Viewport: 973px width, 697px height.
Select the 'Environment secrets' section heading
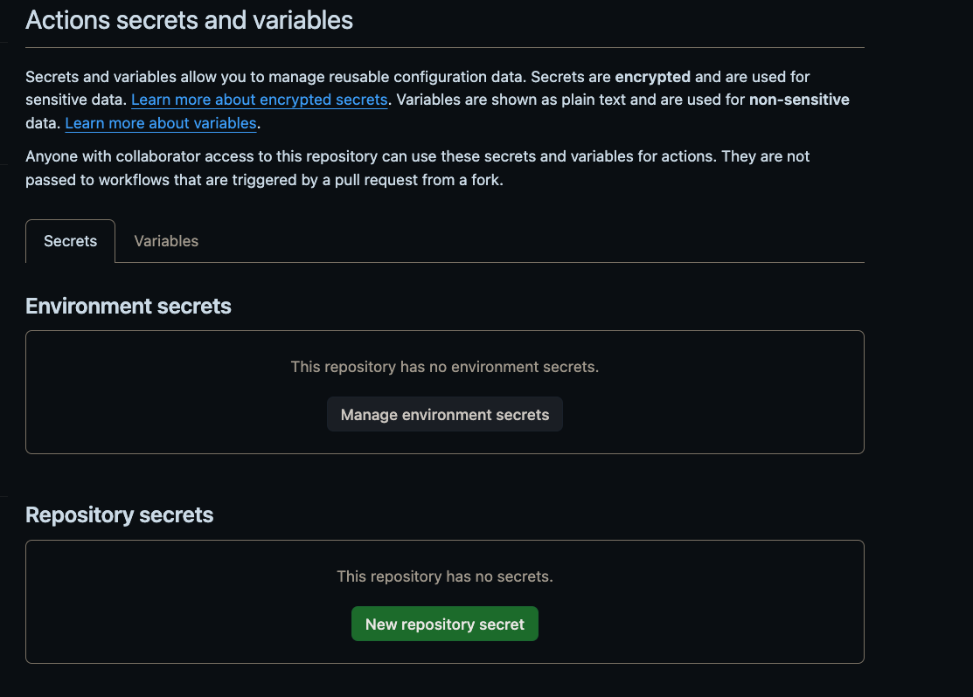click(x=129, y=306)
